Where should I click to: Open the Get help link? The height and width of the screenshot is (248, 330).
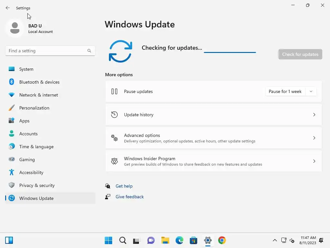[x=124, y=186]
